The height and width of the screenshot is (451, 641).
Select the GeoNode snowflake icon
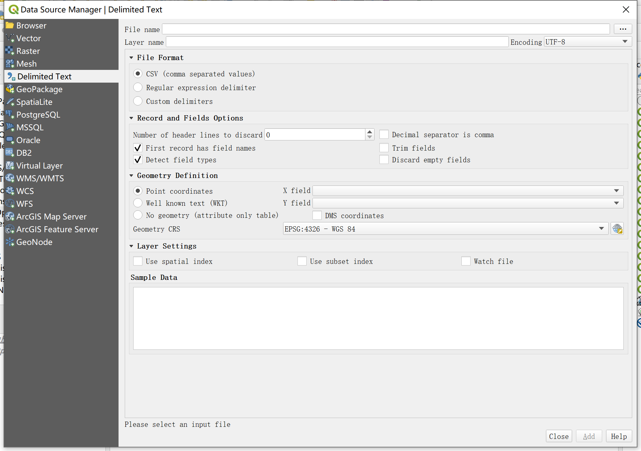(x=10, y=242)
